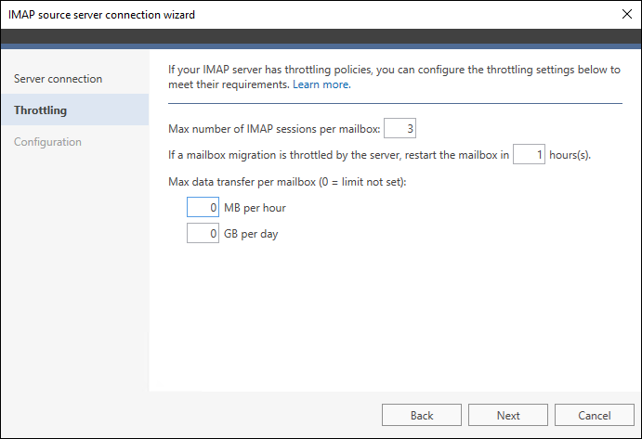Screen dimensions: 642x439
Task: Click the Back button
Action: click(x=421, y=415)
